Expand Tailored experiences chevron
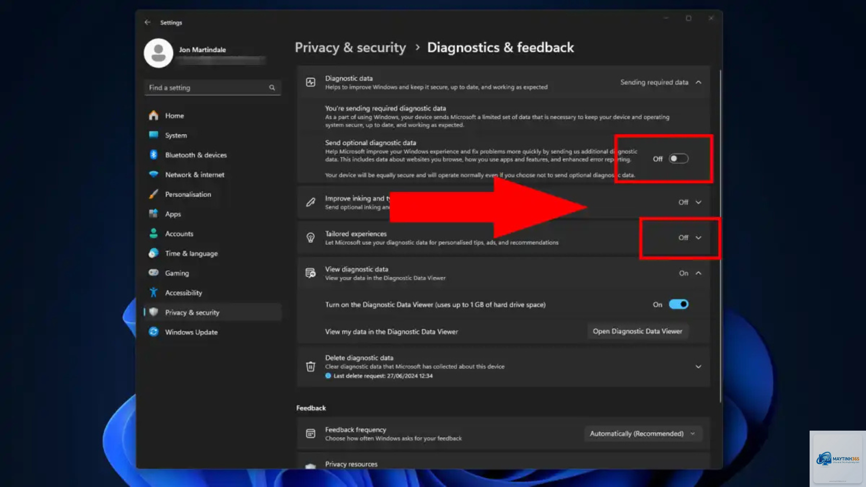This screenshot has width=866, height=487. (x=699, y=238)
